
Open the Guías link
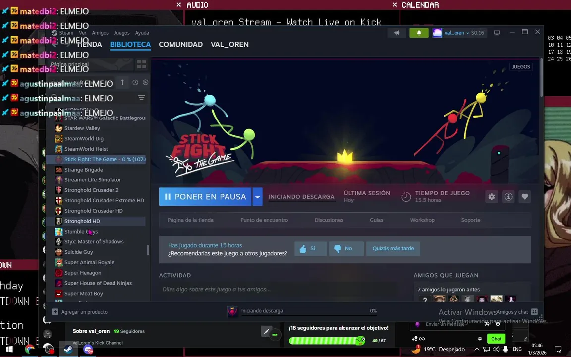(x=377, y=220)
